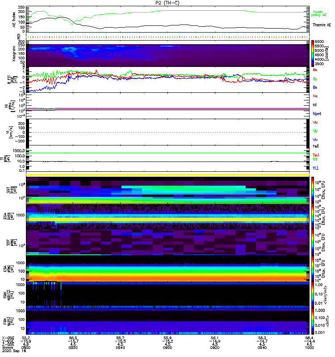Click the '0940' time tick label
This screenshot has width=335, height=357.
[262, 348]
